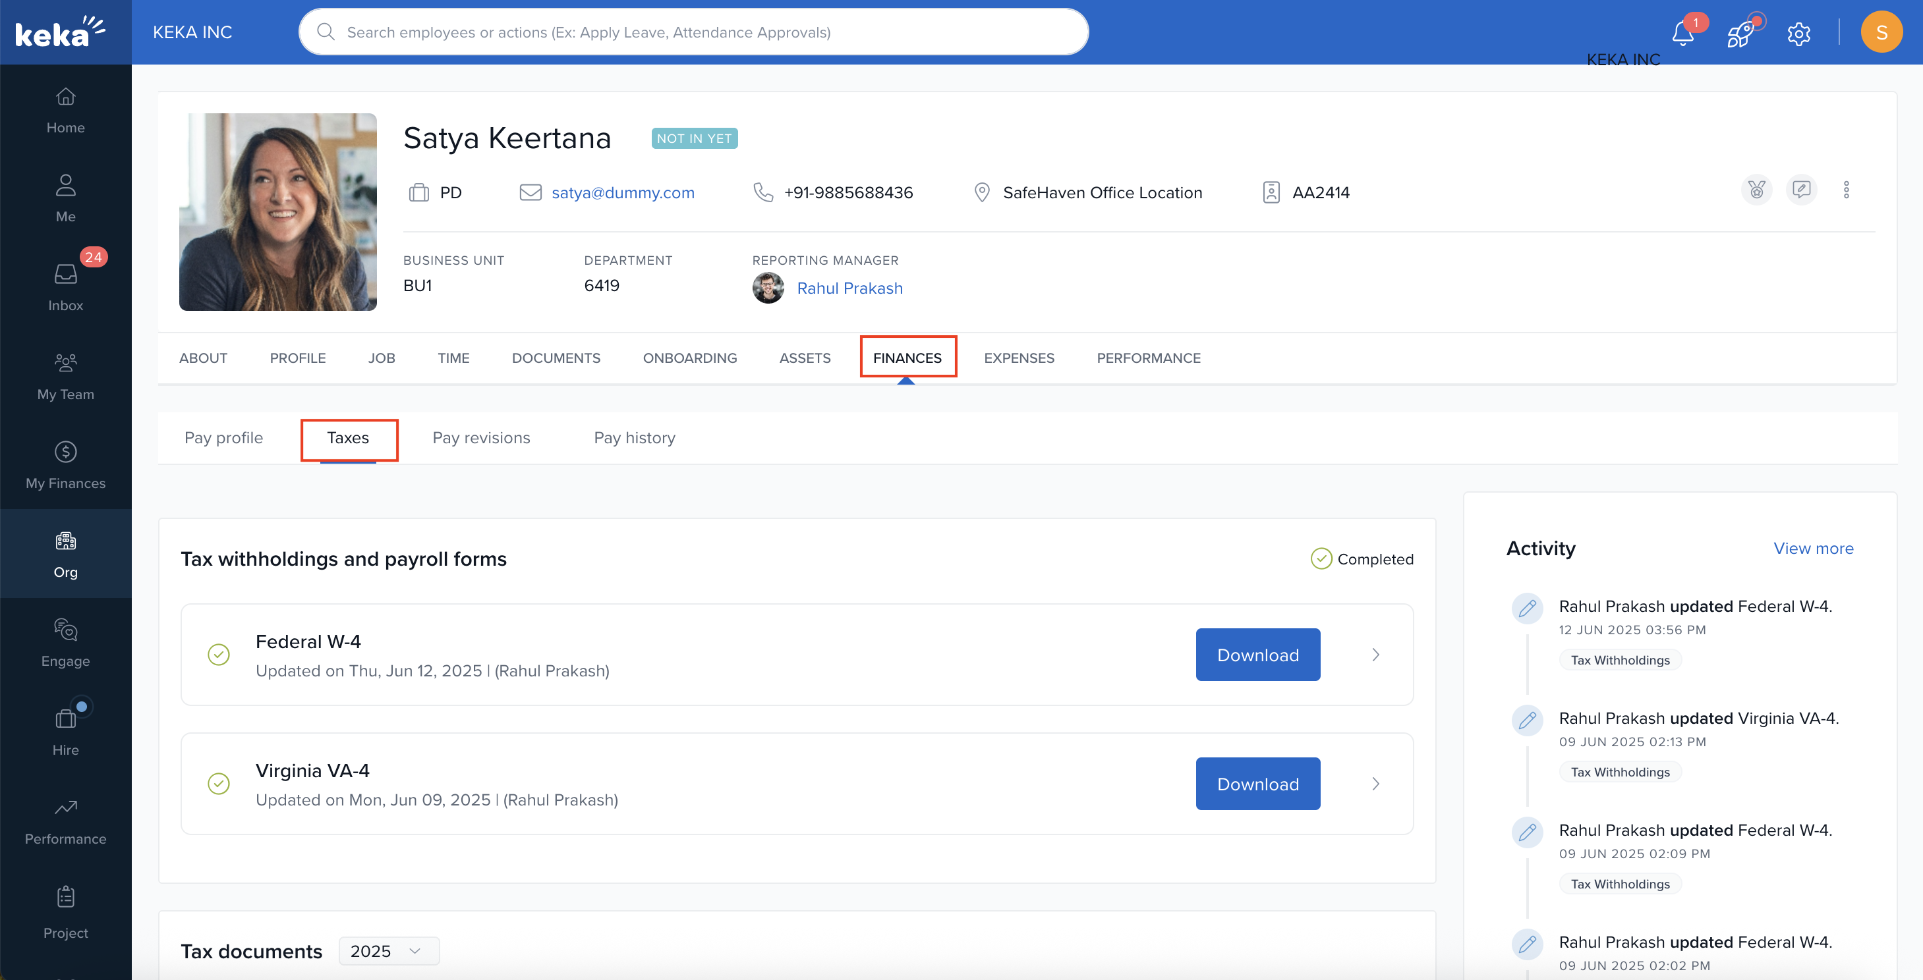
Task: Open the notifications bell icon
Action: tap(1682, 33)
